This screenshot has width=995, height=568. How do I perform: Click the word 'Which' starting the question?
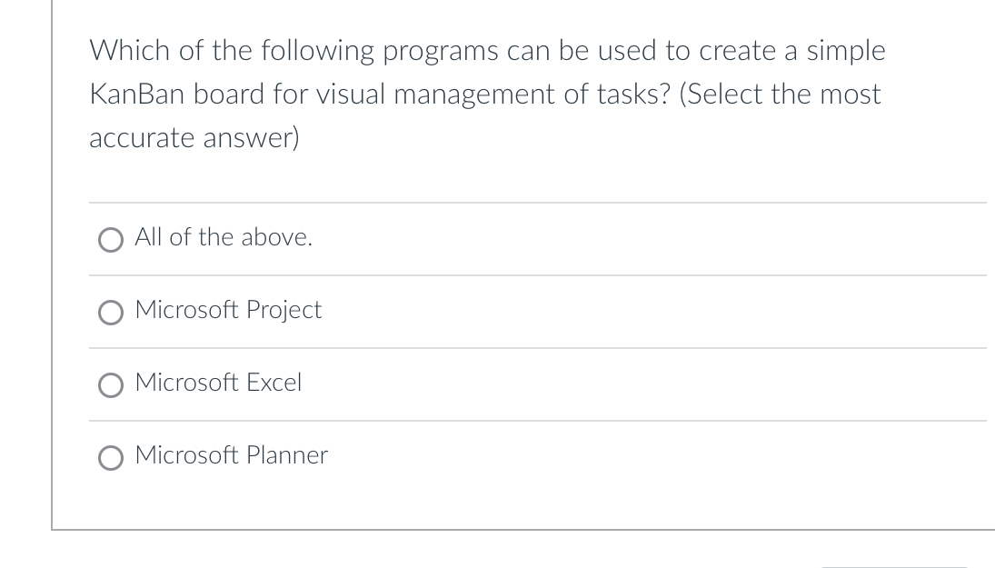(x=129, y=50)
